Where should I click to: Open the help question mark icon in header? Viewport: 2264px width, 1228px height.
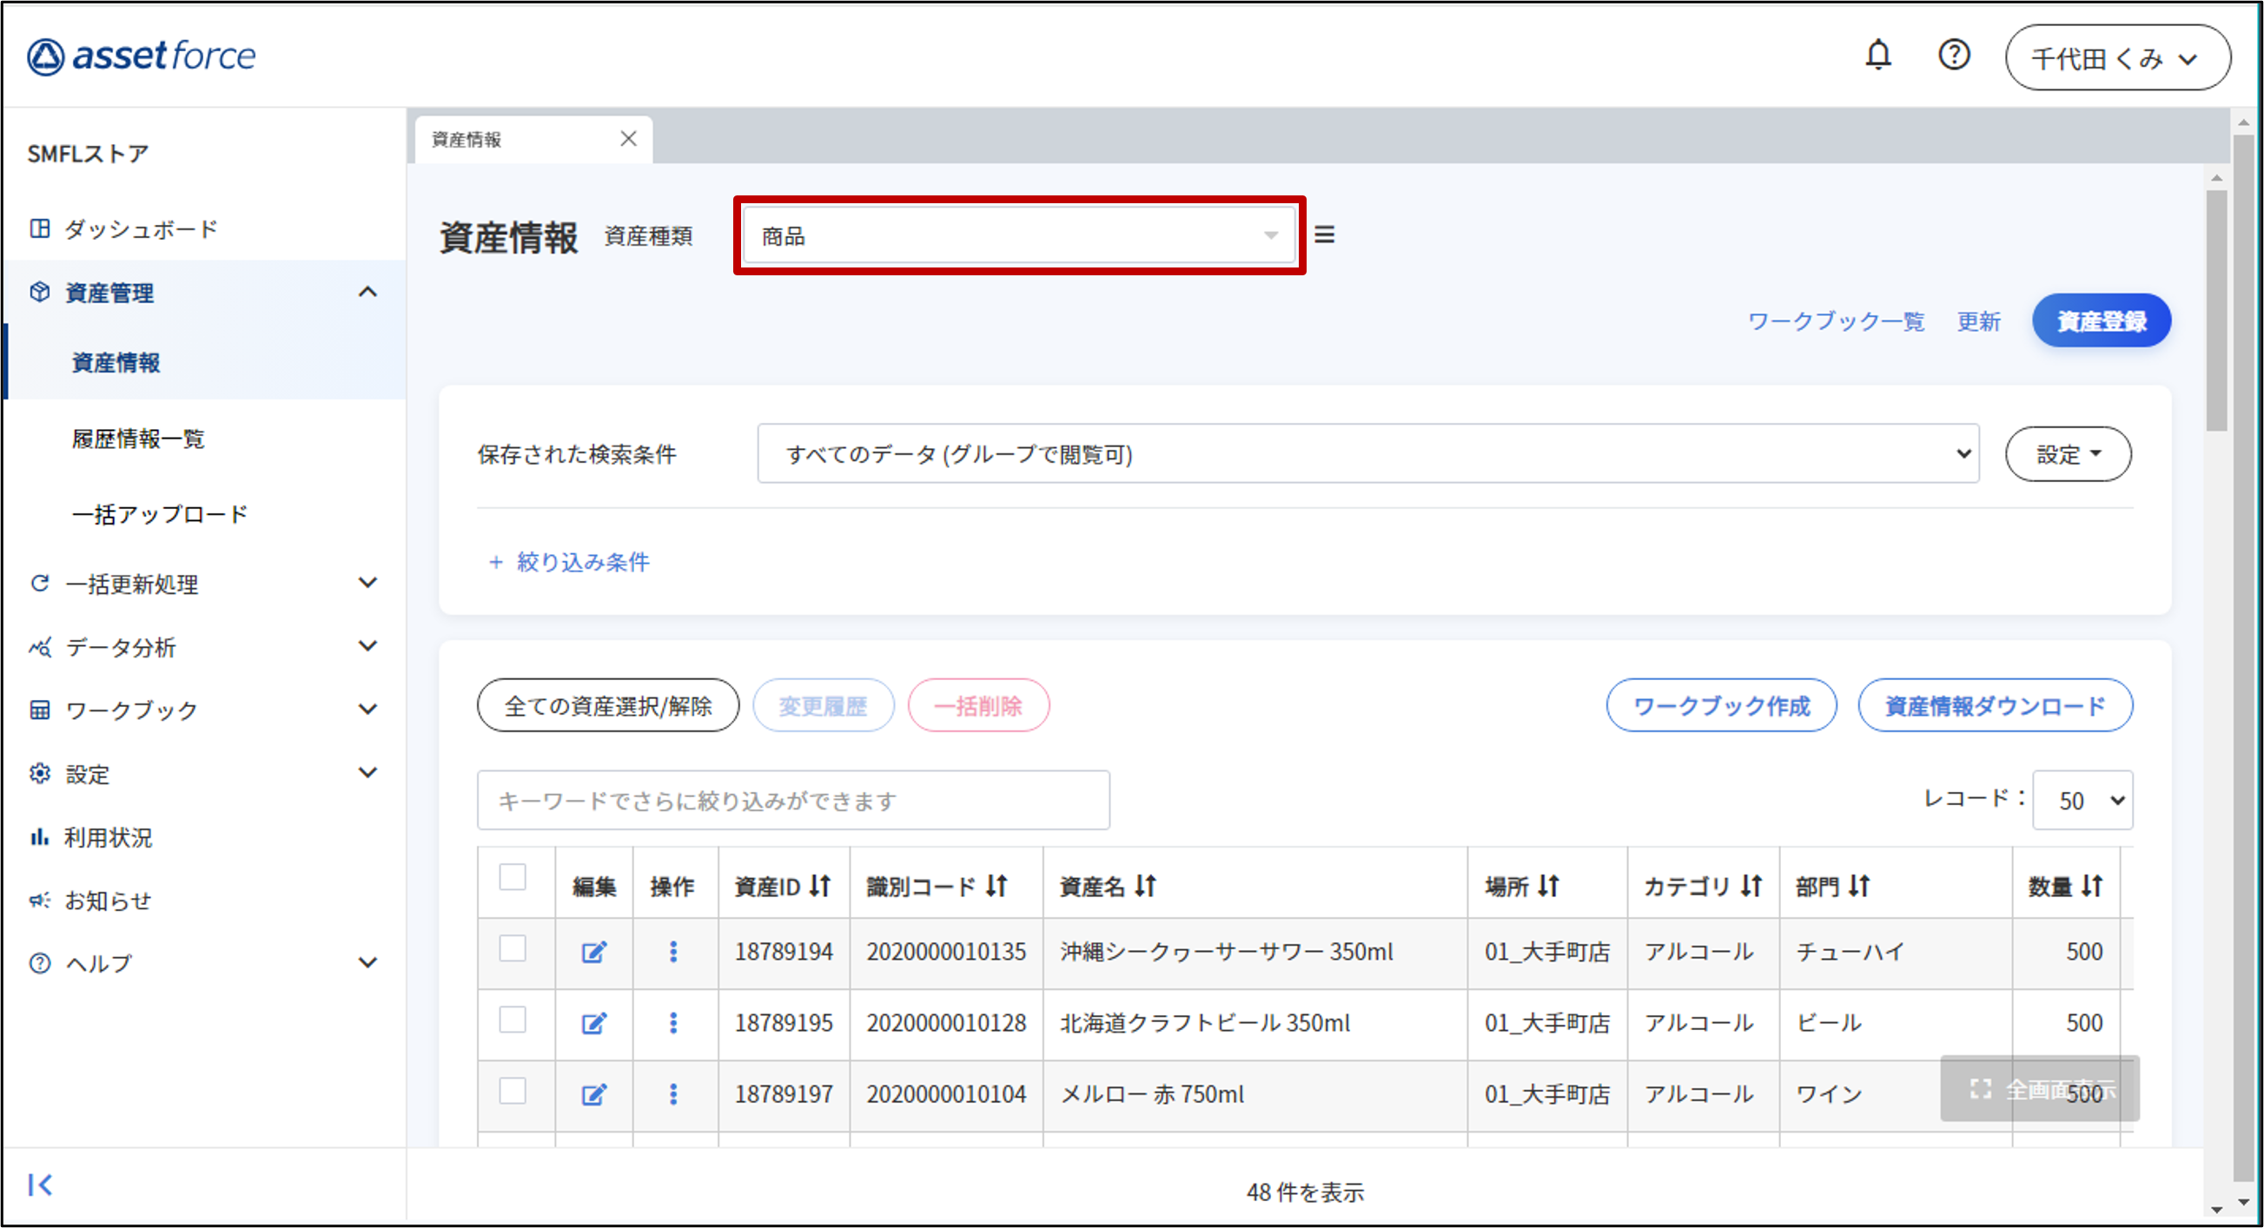[x=1953, y=56]
